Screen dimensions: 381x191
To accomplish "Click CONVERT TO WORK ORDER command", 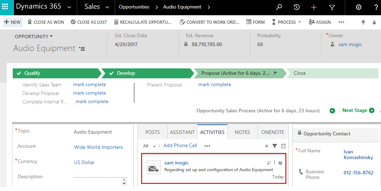I will tap(209, 22).
